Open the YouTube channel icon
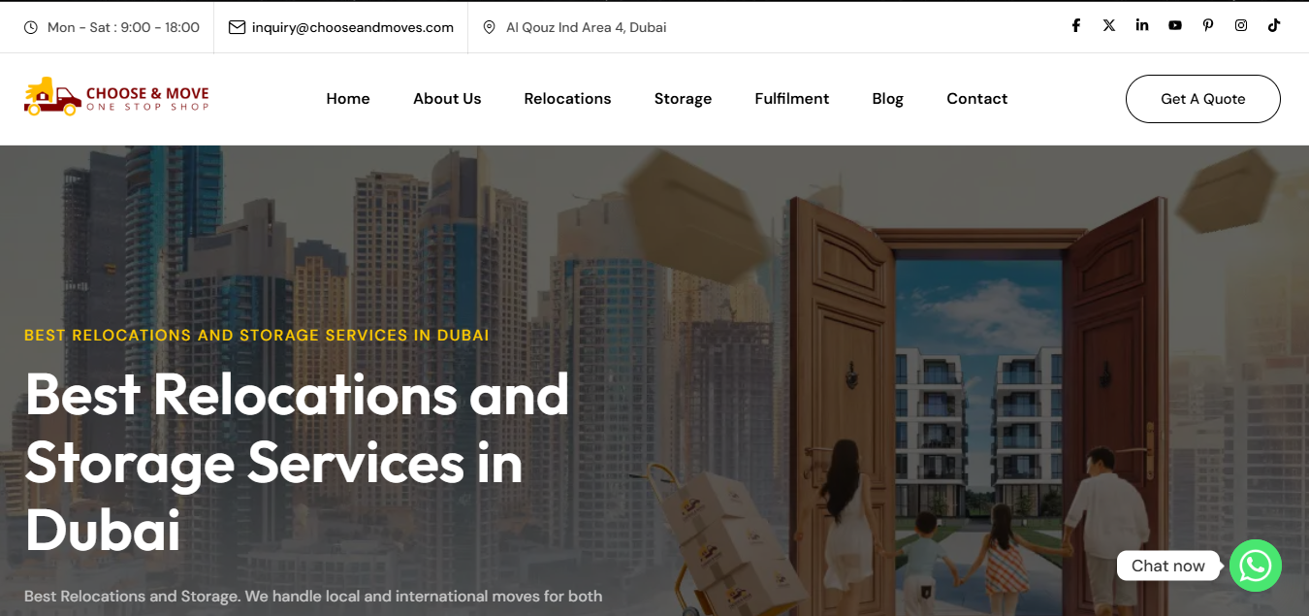 click(1175, 26)
